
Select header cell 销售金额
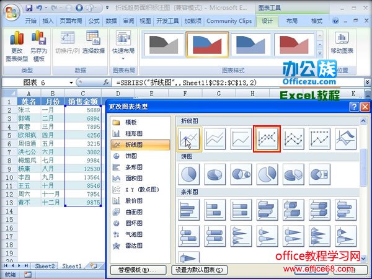[x=83, y=102]
